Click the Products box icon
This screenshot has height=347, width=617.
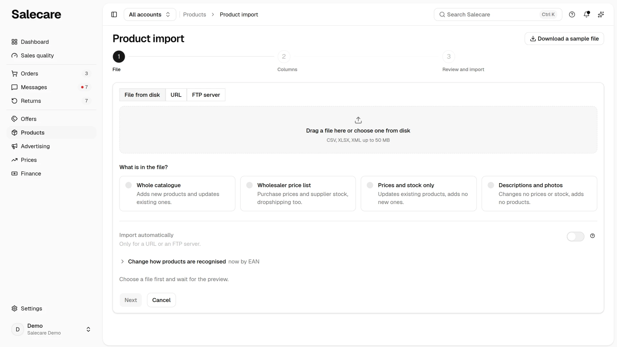(x=14, y=133)
